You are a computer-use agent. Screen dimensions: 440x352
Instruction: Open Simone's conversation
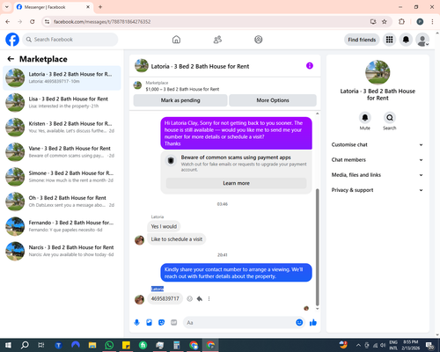pos(62,177)
